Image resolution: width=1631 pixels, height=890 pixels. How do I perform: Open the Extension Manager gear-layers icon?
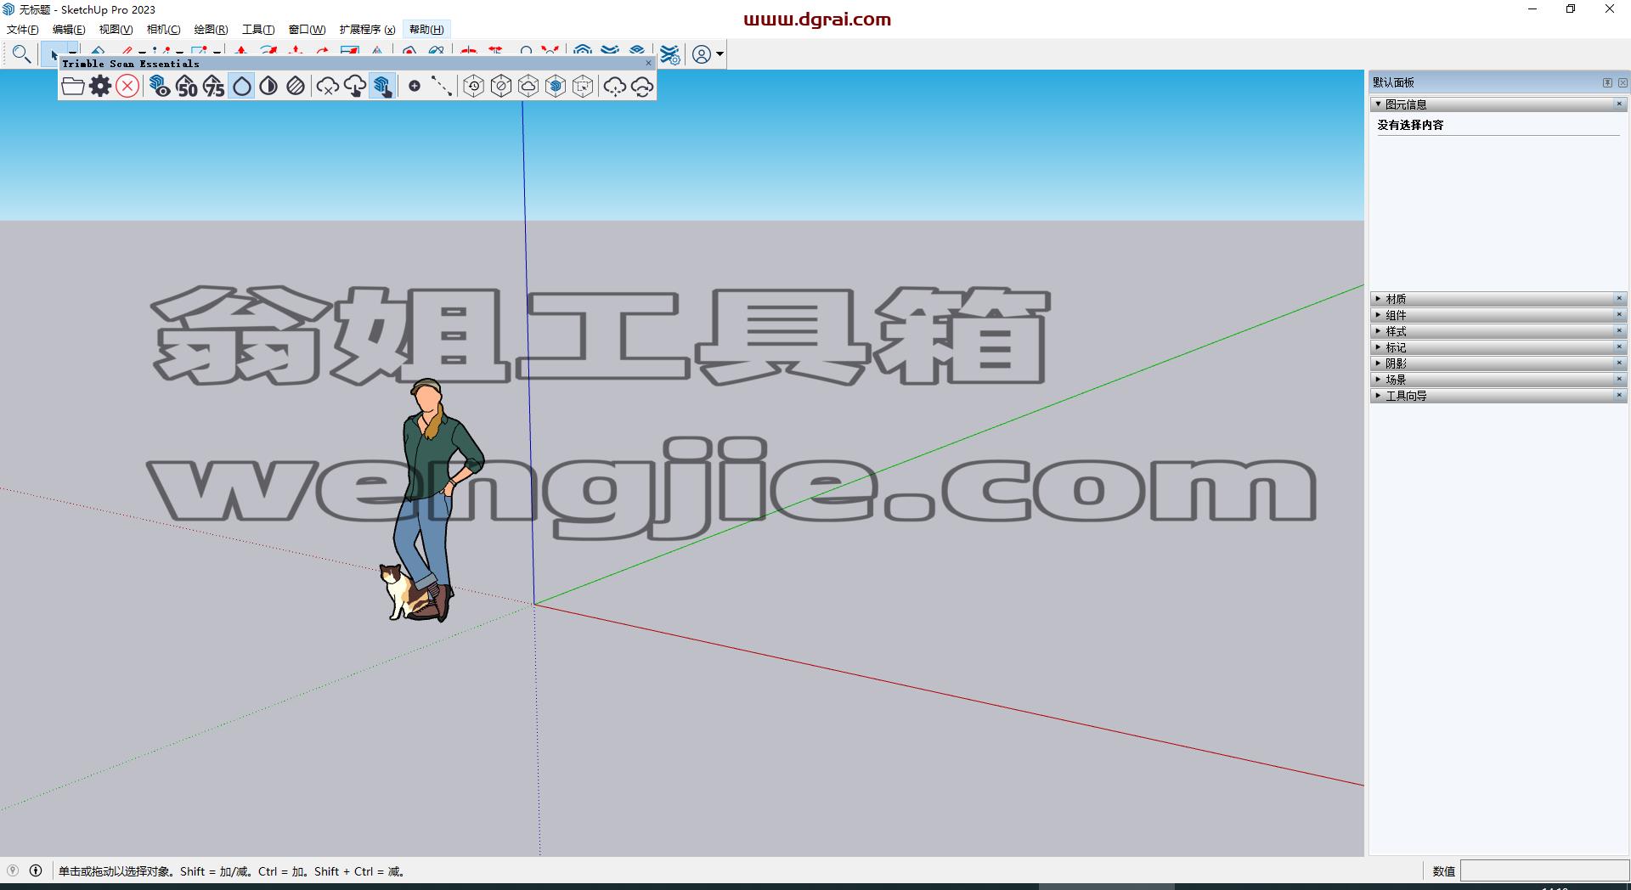[x=670, y=54]
